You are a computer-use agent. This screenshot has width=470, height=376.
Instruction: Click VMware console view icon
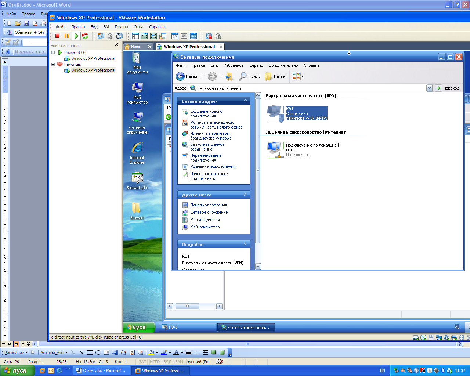(x=193, y=36)
